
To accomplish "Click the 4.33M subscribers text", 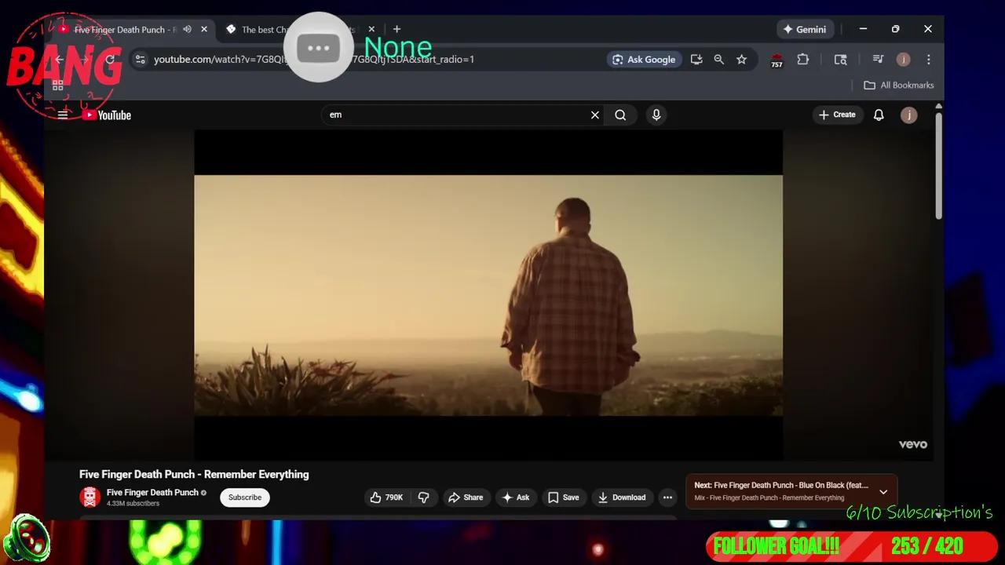I will (x=133, y=504).
